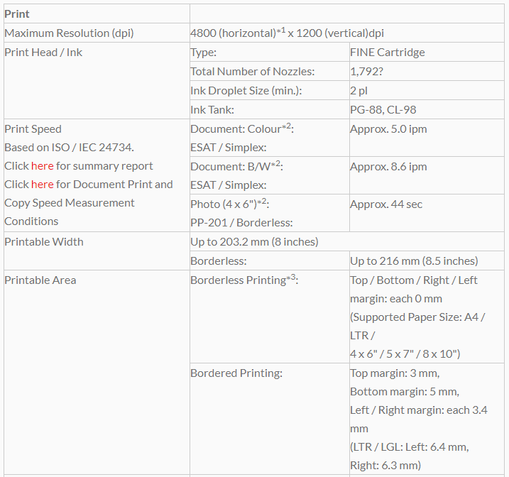This screenshot has height=477, width=509.
Task: Select the "Top margin: 3 mm," text
Action: 394,373
